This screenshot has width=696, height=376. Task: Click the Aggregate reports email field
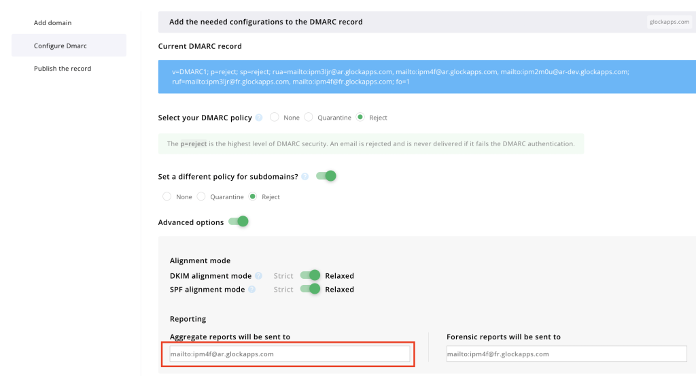pos(289,354)
